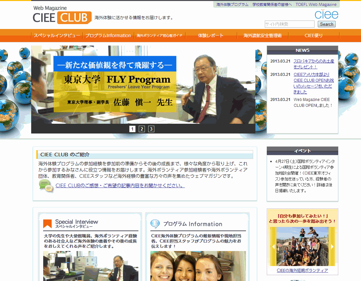Image resolution: width=361 pixels, height=281 pixels.
Task: Open 海外体験プログラム top link
Action: pyautogui.click(x=232, y=4)
